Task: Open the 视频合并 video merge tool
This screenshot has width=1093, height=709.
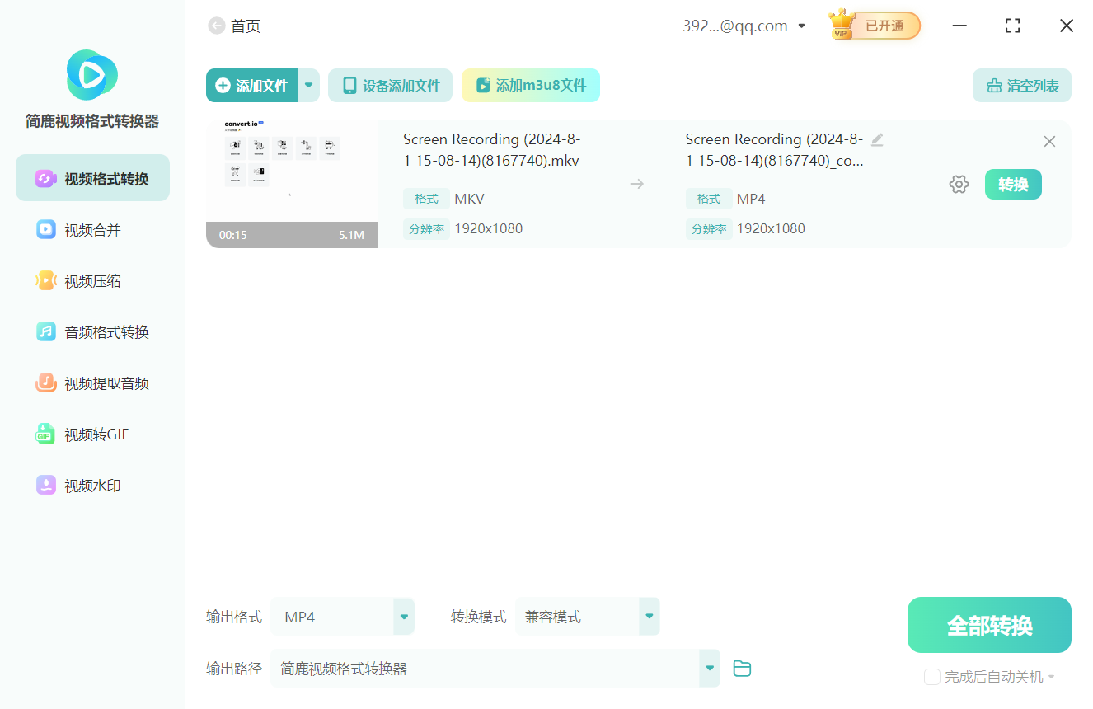Action: [x=91, y=229]
